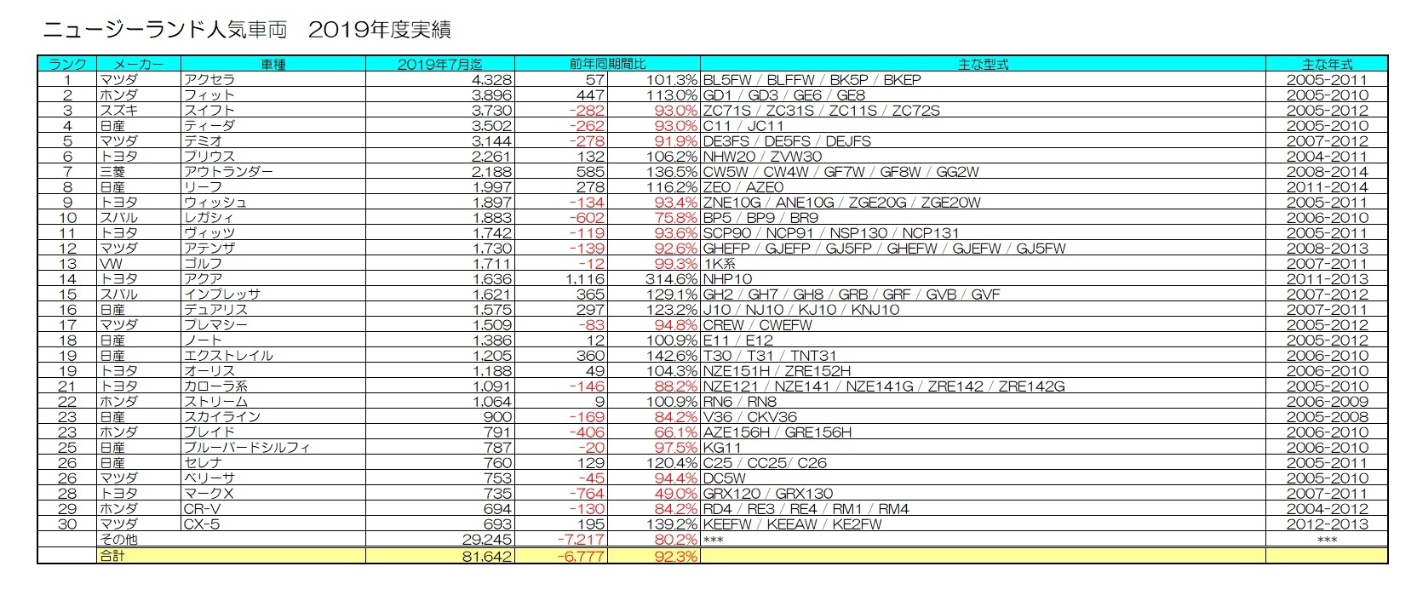Select the ゴルフ model cell
Screen dimensions: 1417x595
[273, 263]
